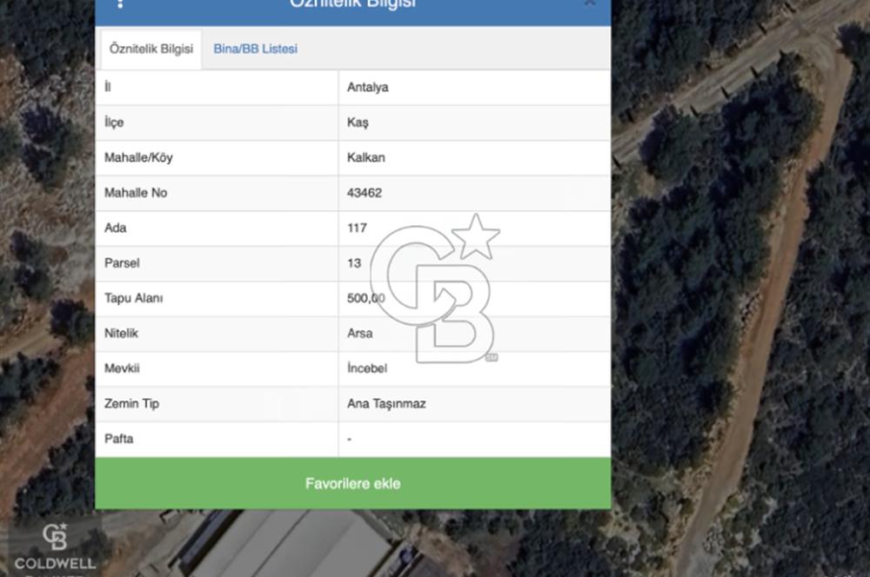Viewport: 870px width, 577px height.
Task: Click the Kalkan neighborhood value
Action: [x=365, y=158]
